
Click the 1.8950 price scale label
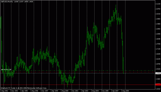click(x=158, y=29)
